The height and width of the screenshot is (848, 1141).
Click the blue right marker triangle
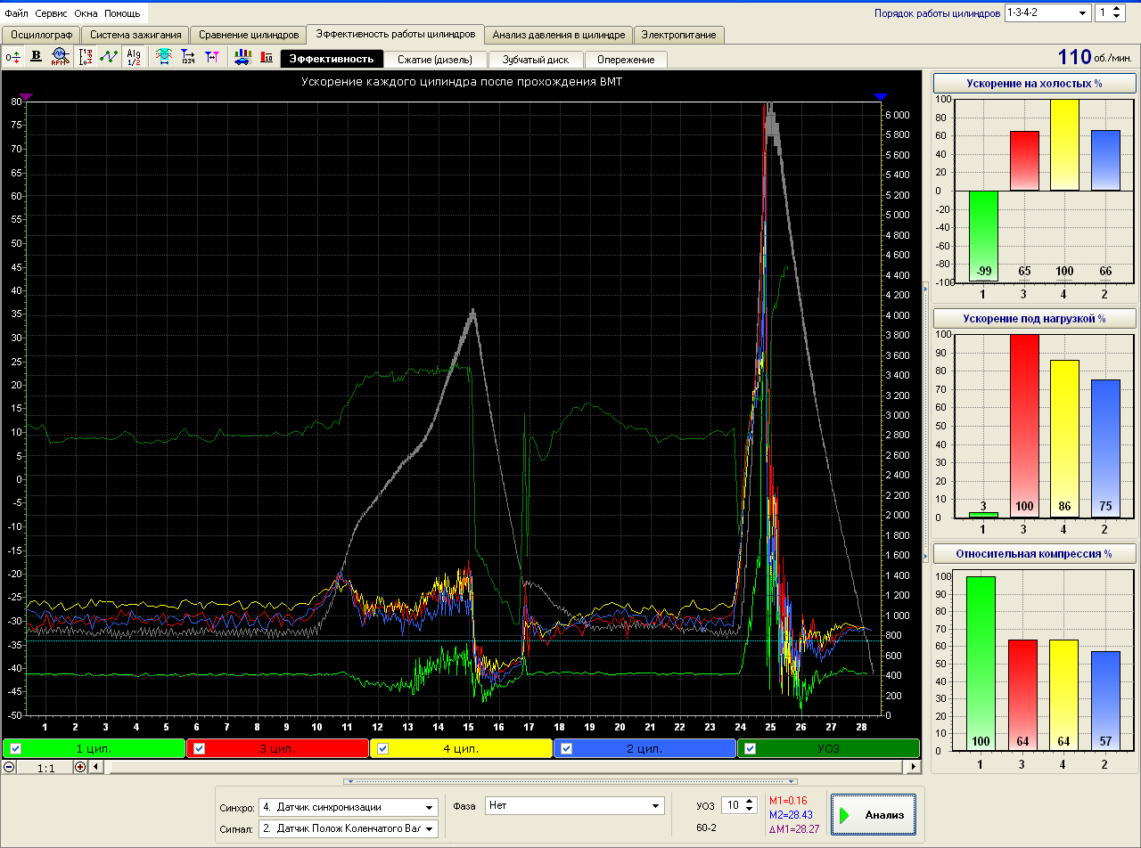[x=881, y=96]
